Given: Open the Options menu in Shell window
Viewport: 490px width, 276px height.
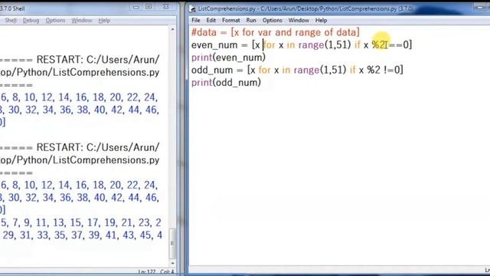Looking at the screenshot, I should [55, 21].
